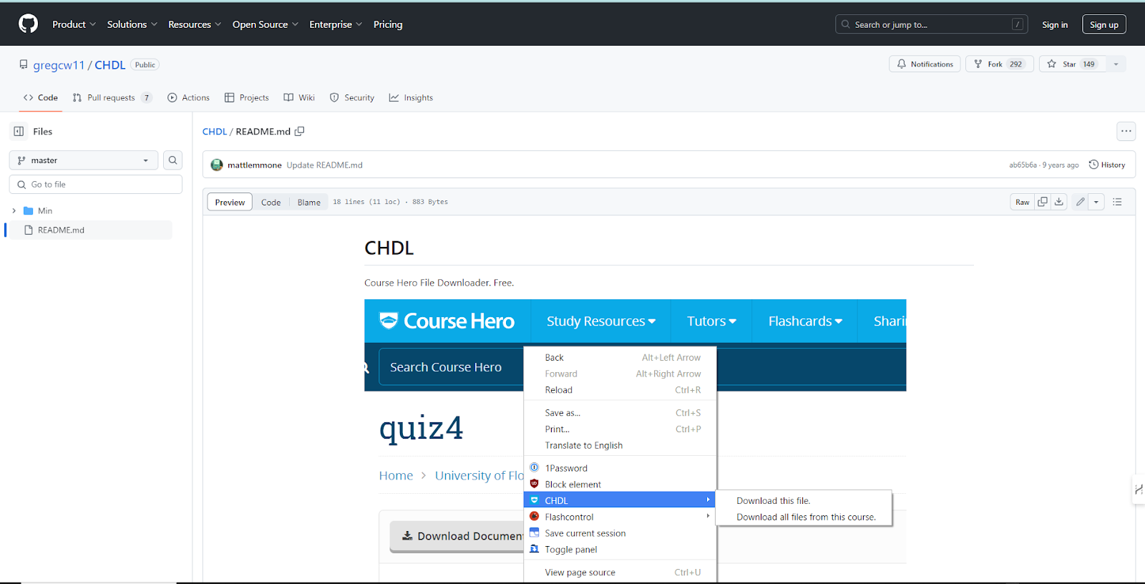Expand the Enterprise menu
The image size is (1145, 584).
(336, 24)
